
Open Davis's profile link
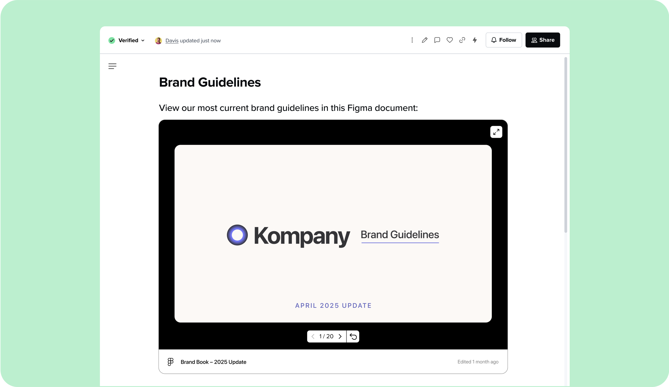click(x=172, y=41)
